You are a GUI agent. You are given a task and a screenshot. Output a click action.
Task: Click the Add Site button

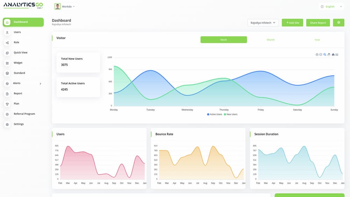point(292,22)
